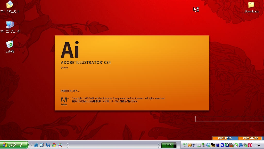Click the green wireless antenna tray icon
264x149 pixels.
[185, 145]
